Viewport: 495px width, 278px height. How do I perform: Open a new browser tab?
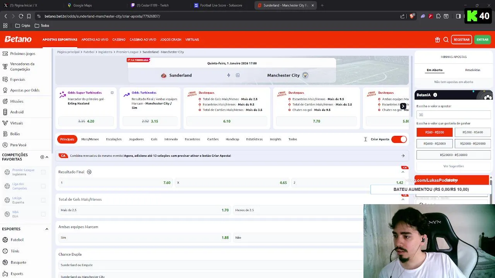pos(322,5)
